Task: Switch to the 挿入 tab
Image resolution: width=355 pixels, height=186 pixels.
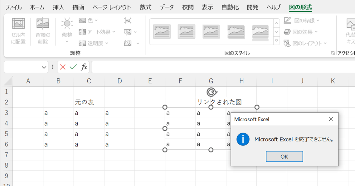Action: pos(58,7)
